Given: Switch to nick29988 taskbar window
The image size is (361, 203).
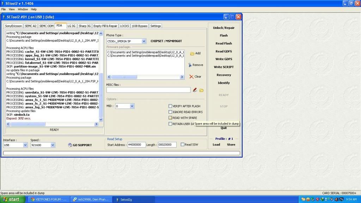Looking at the screenshot, I should pos(91,199).
